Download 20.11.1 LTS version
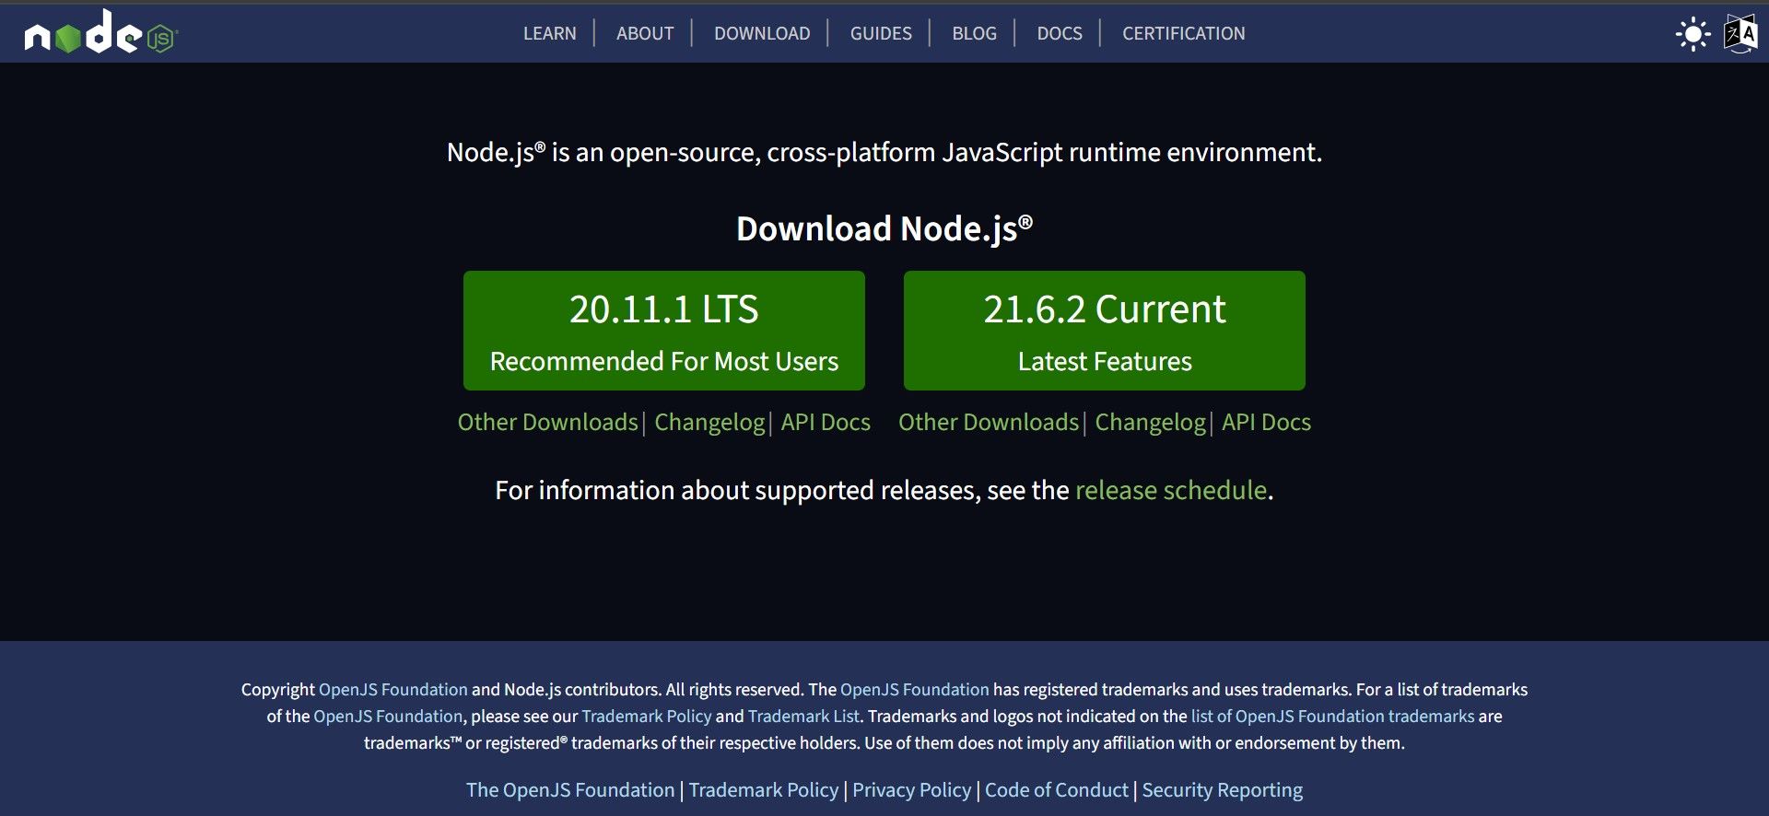This screenshot has width=1769, height=816. 663,331
